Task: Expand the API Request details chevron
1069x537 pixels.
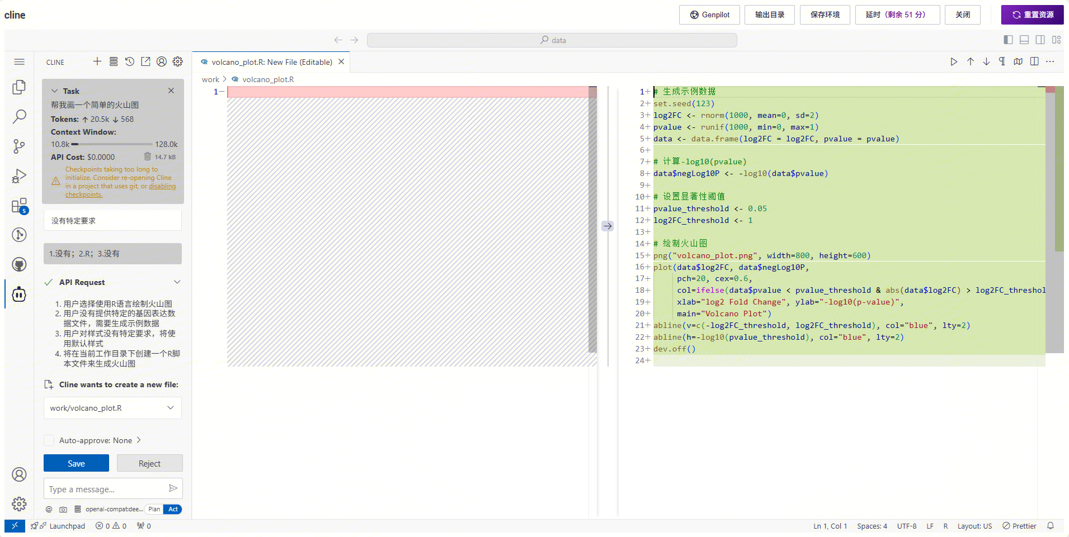Action: point(177,282)
